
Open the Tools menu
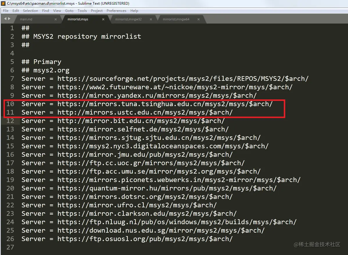[82, 10]
